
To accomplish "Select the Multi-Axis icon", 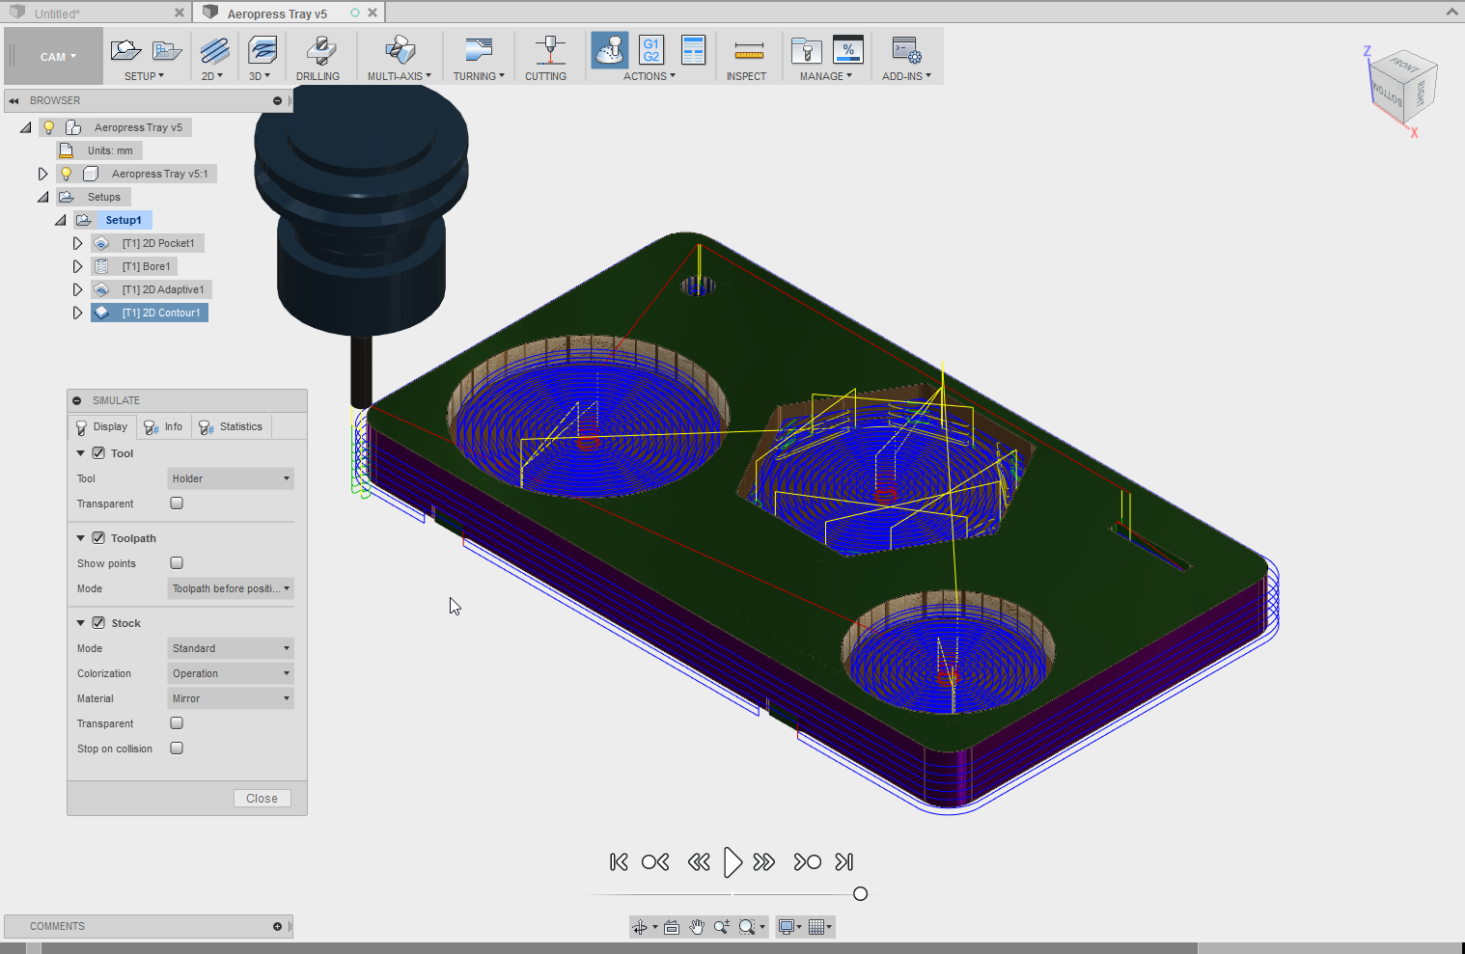I will click(399, 50).
